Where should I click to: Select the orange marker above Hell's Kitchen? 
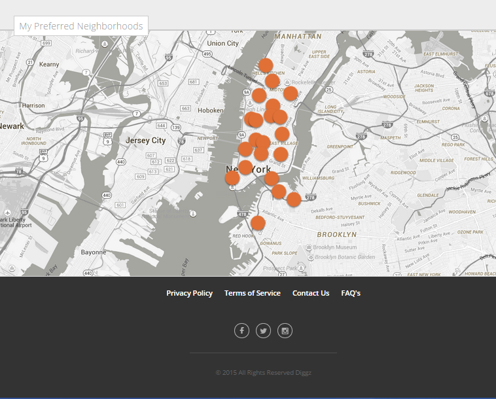coord(265,65)
